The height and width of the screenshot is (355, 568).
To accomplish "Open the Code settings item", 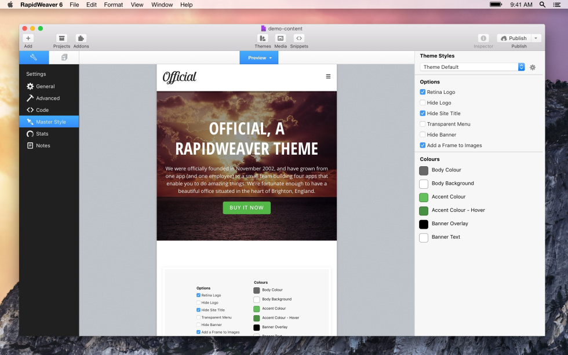I will (x=49, y=110).
